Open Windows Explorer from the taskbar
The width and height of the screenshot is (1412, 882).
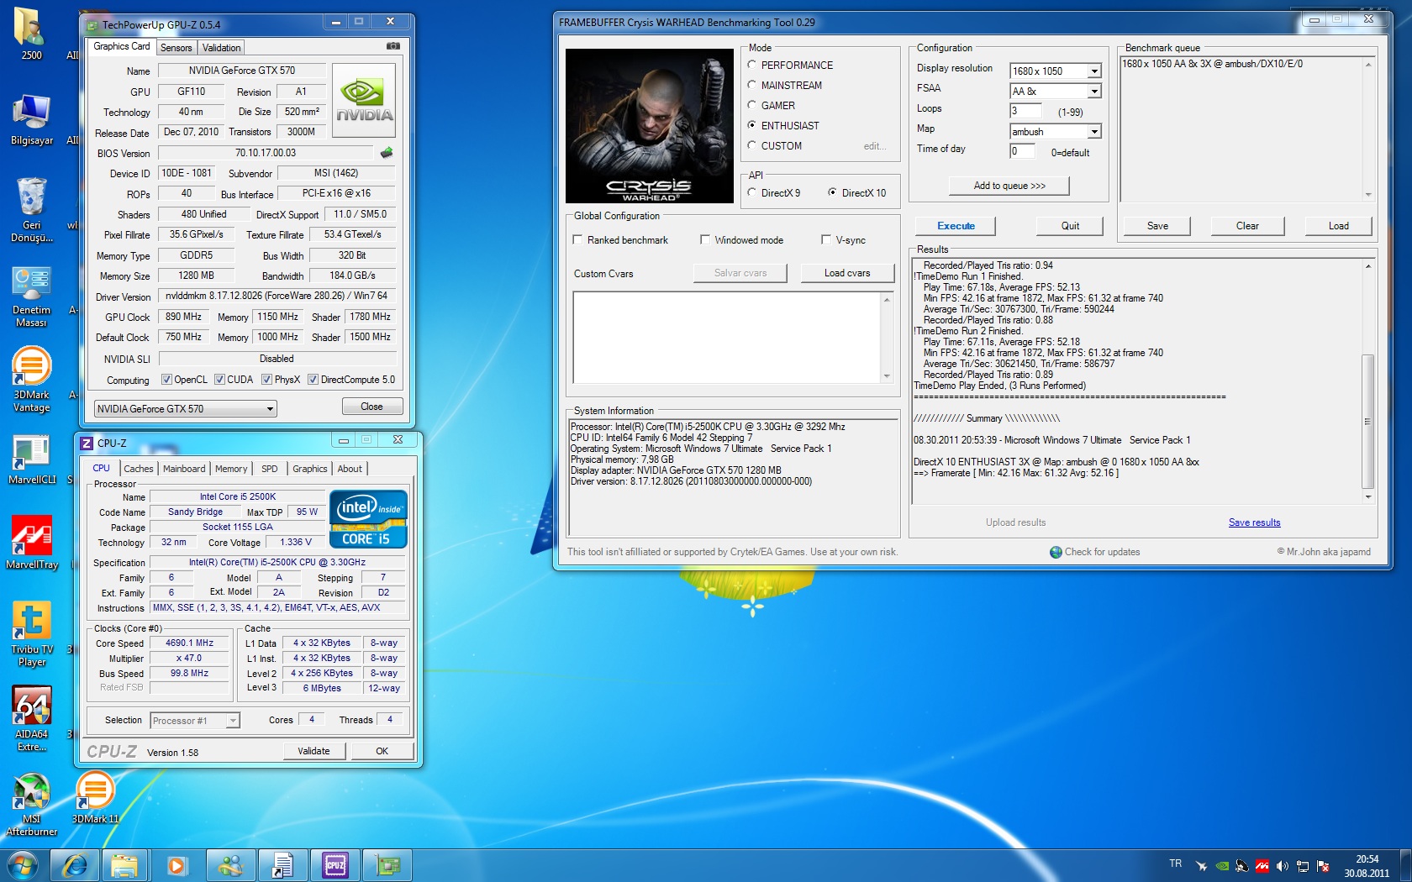124,865
